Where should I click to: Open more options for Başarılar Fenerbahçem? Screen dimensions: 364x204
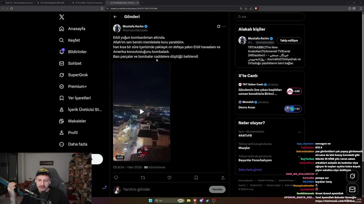tap(299, 157)
